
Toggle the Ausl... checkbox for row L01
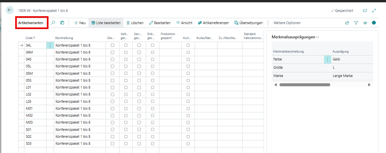pyautogui.click(x=188, y=87)
